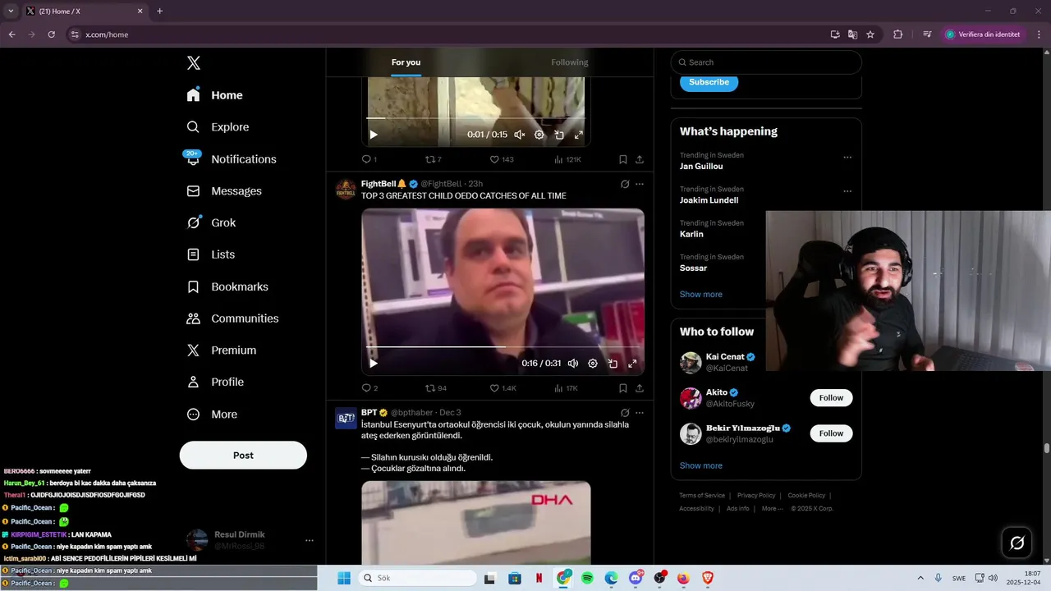This screenshot has width=1051, height=591.
Task: Show hidden system tray icons
Action: [920, 578]
